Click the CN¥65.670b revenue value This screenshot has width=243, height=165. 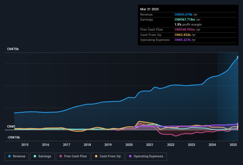(x=184, y=14)
